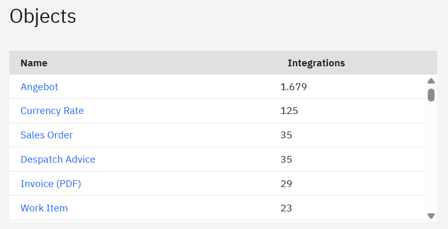Click the Despatch Advice integrations count cell
The height and width of the screenshot is (229, 448).
[x=286, y=160]
